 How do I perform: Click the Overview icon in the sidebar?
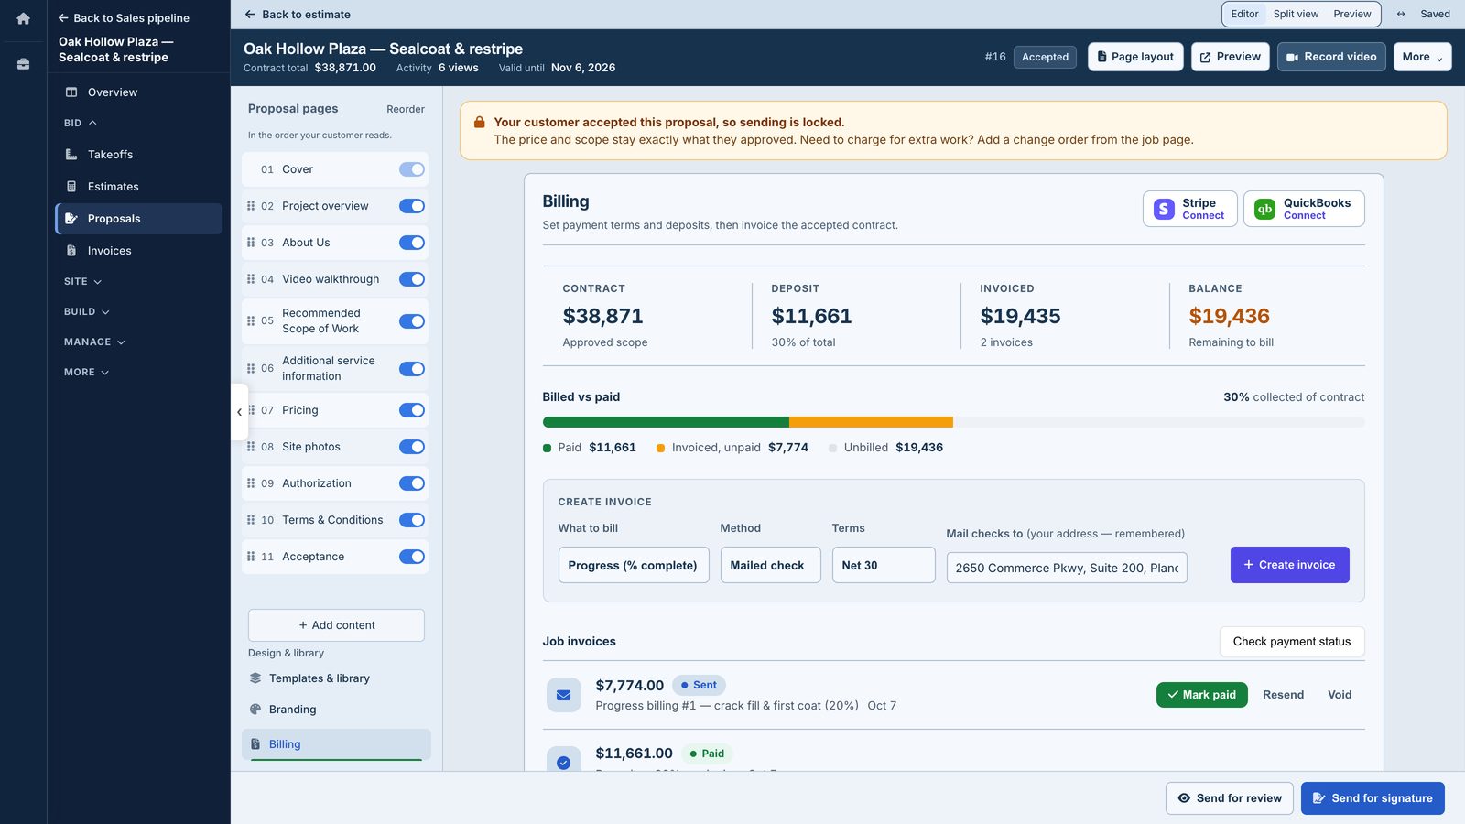pos(71,92)
